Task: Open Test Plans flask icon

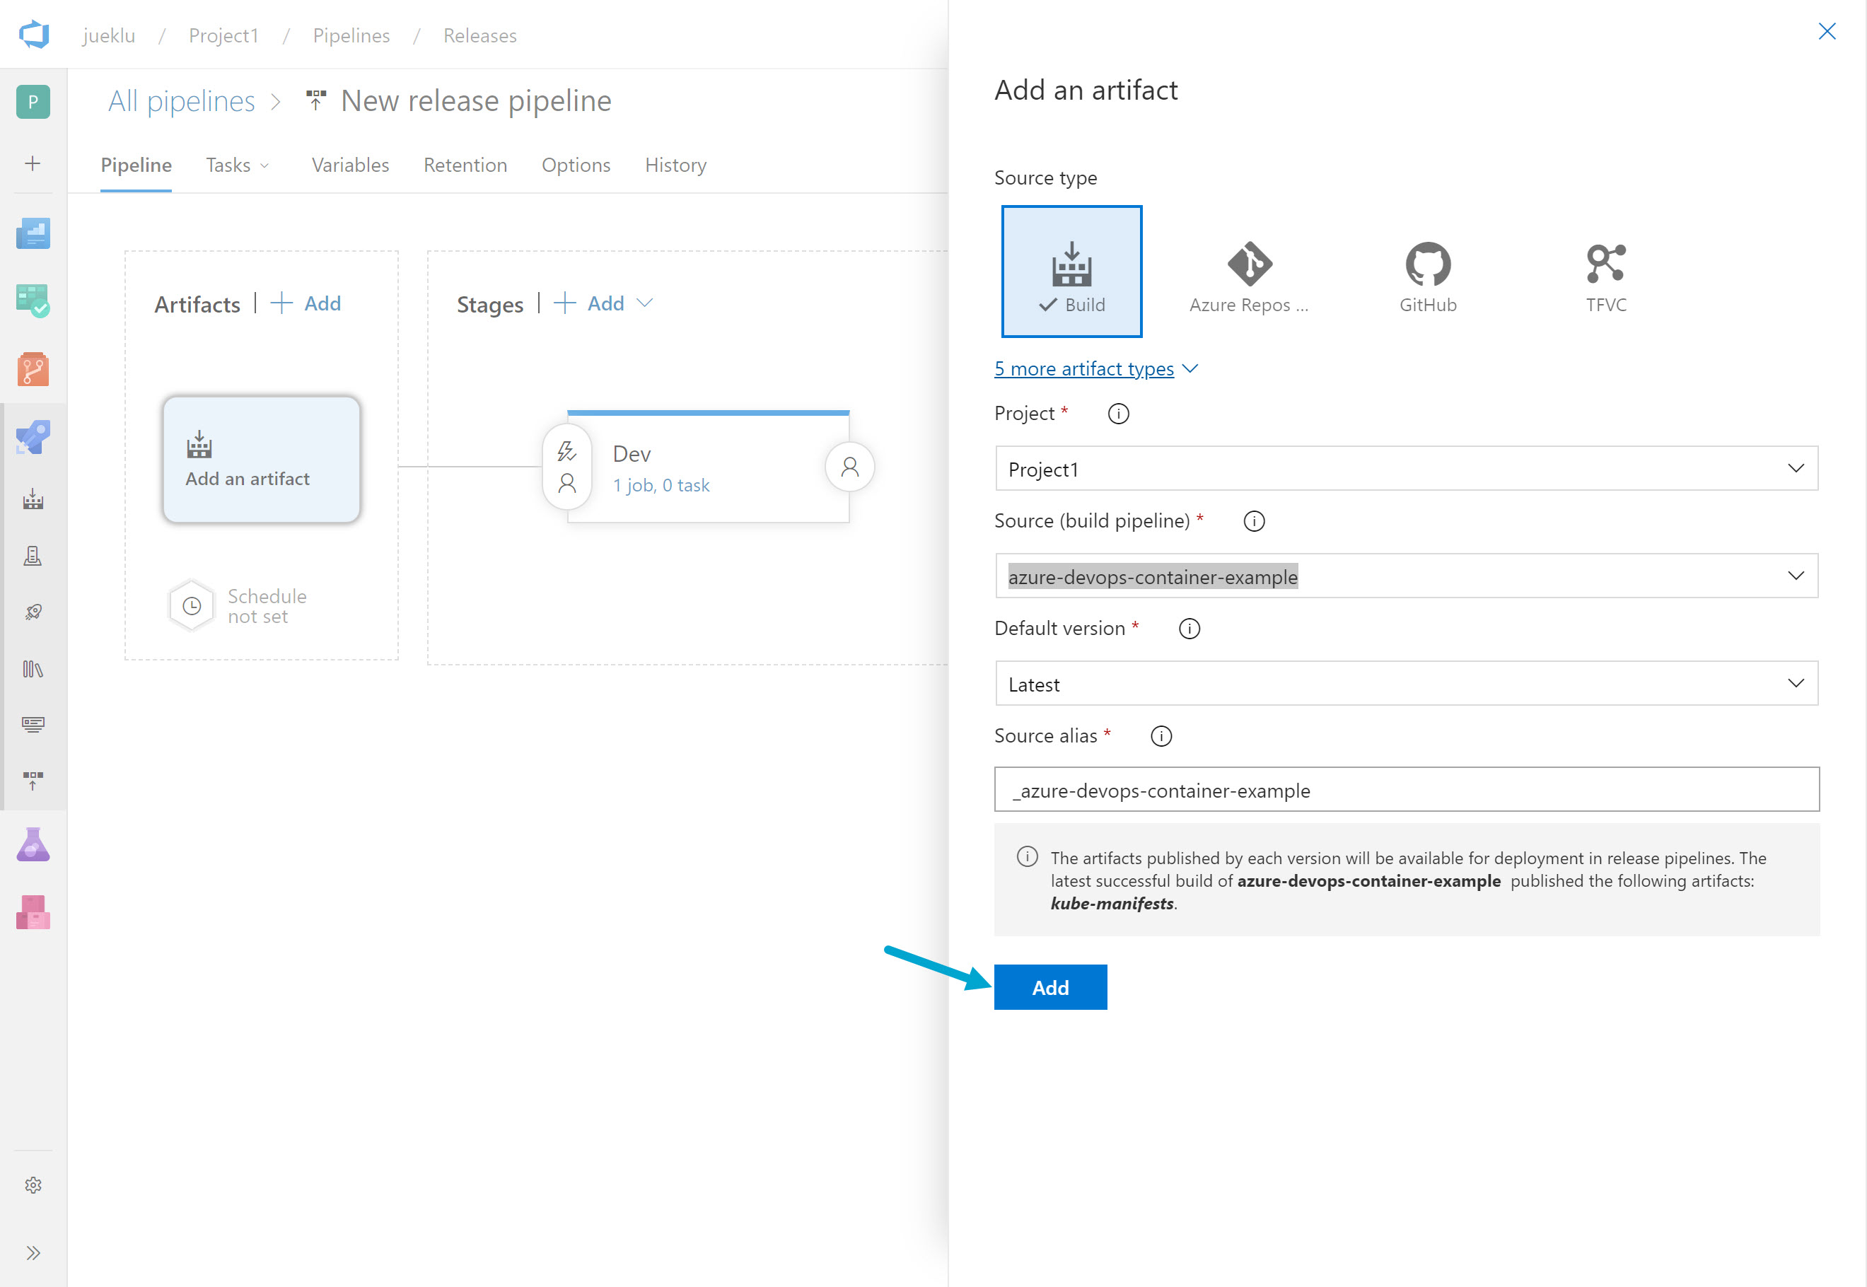Action: tap(33, 845)
